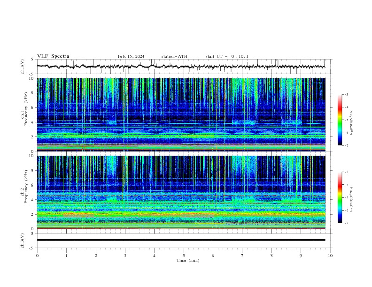The height and width of the screenshot is (287, 372).
Task: Click the color scale bar beside ch.1 spectrogram
Action: [340, 120]
